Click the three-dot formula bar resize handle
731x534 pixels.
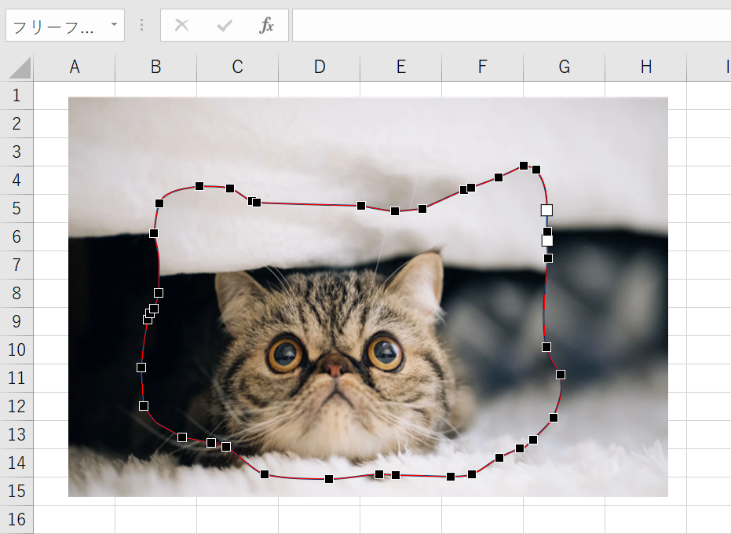pos(141,25)
